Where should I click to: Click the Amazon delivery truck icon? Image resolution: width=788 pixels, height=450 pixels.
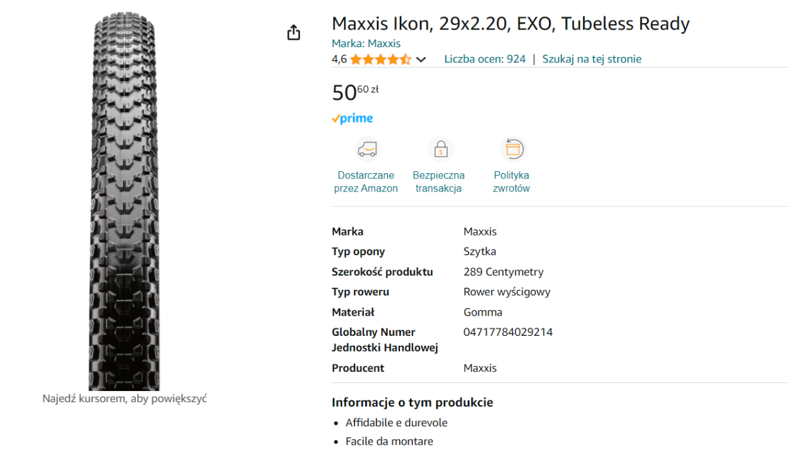click(x=368, y=150)
